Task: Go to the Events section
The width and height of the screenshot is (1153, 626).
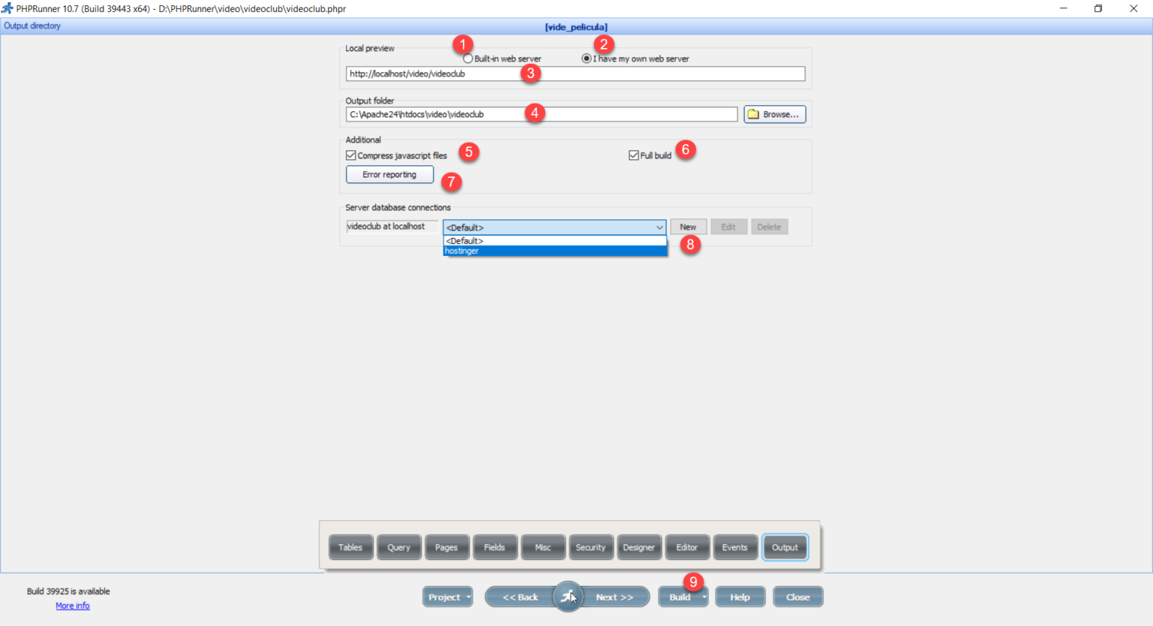Action: pyautogui.click(x=735, y=547)
